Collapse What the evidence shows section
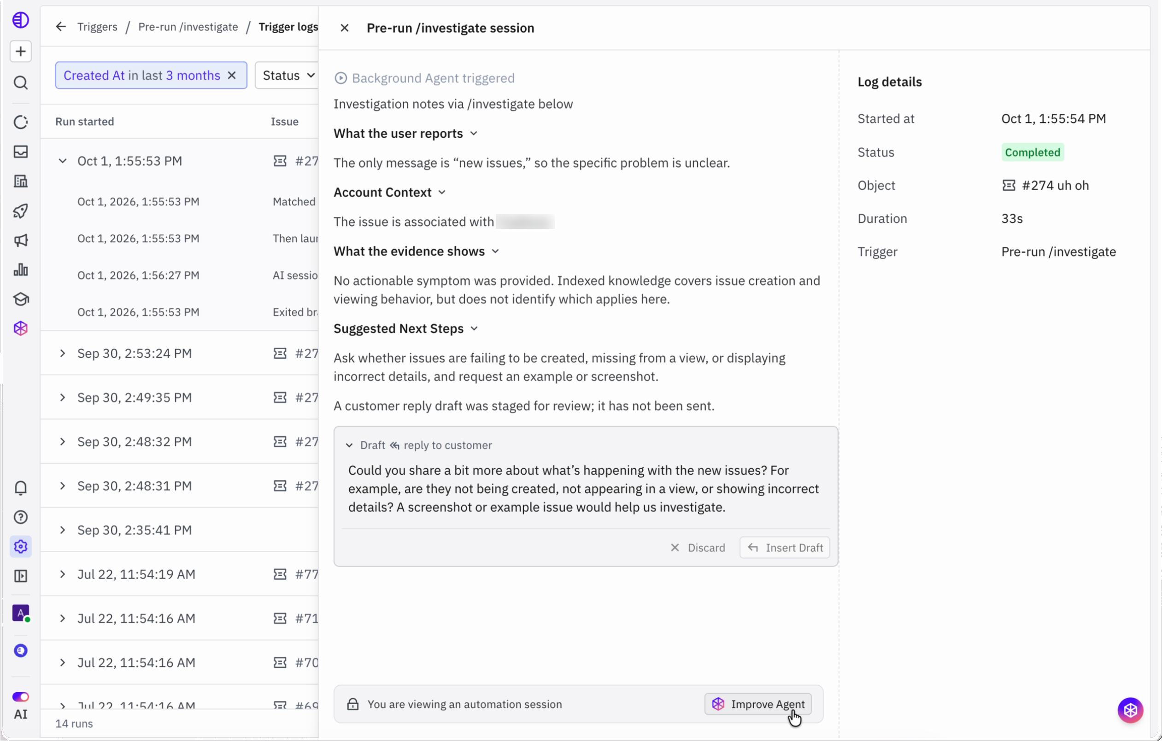This screenshot has width=1162, height=741. [495, 251]
